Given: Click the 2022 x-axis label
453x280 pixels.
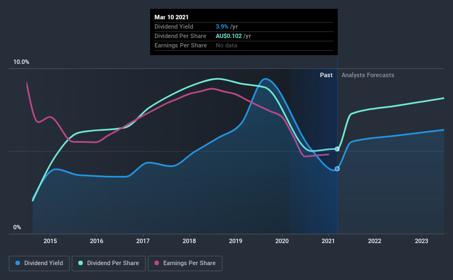Looking at the screenshot, I should [x=375, y=241].
